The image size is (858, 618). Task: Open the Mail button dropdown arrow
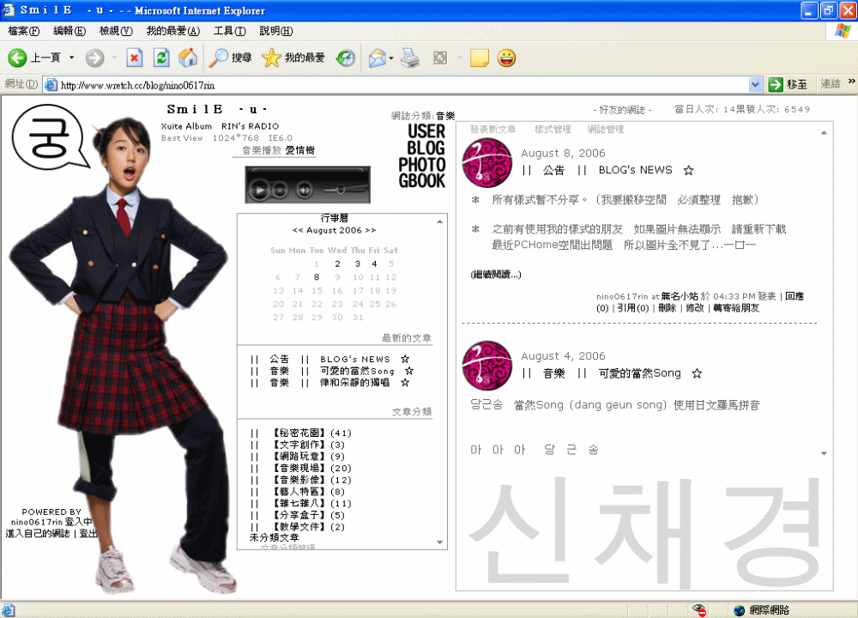391,58
